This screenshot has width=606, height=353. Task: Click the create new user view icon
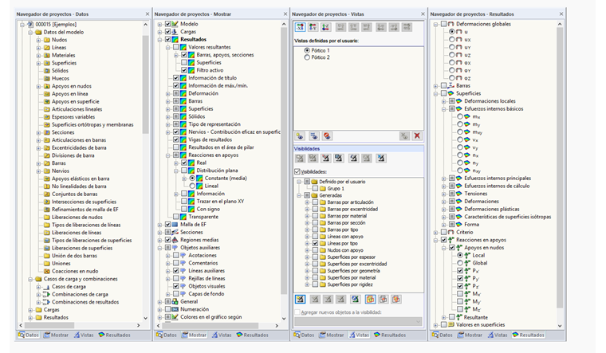(x=300, y=136)
